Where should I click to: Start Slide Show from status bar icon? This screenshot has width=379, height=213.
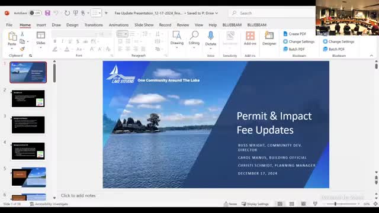click(x=315, y=204)
